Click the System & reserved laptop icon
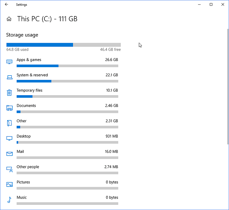The image size is (229, 210). click(x=9, y=77)
